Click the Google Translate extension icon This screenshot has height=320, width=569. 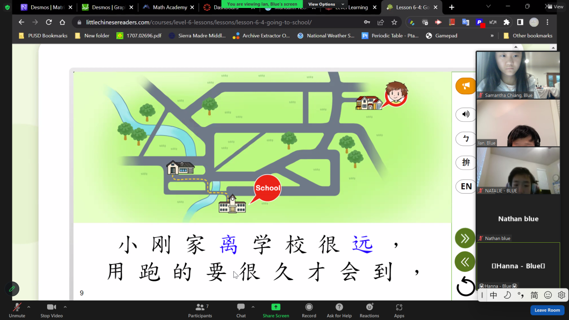click(465, 22)
